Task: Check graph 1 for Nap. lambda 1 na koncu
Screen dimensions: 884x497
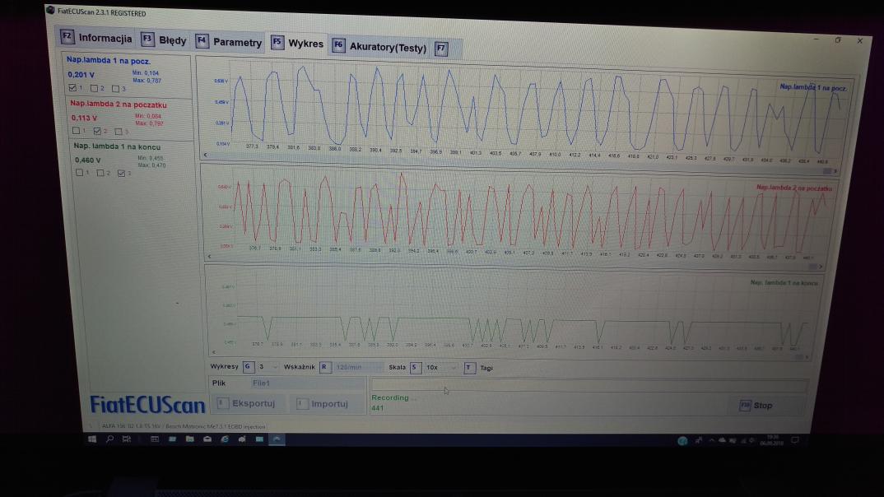Action: point(80,173)
